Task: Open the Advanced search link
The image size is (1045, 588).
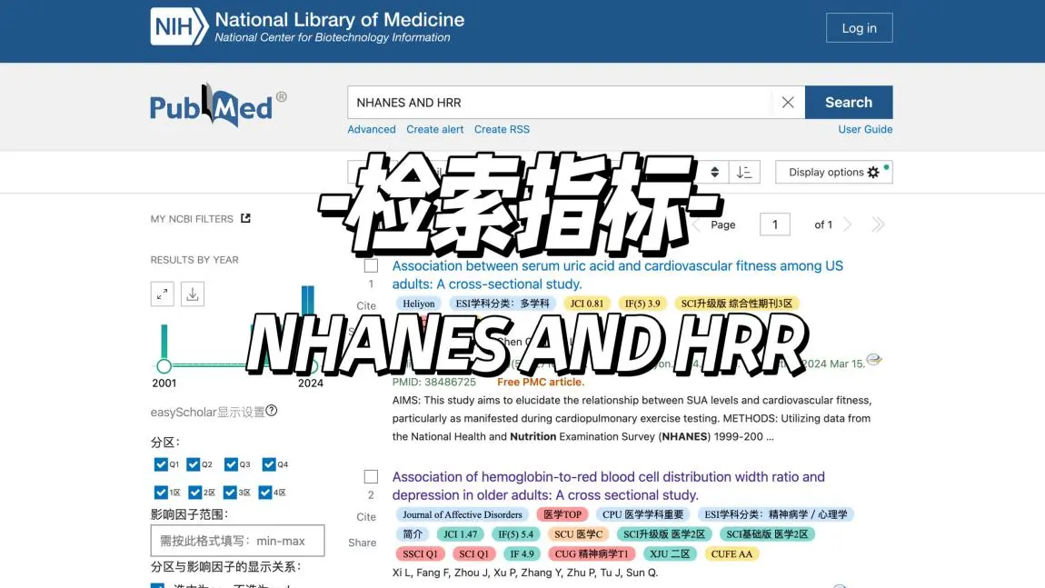Action: point(371,129)
